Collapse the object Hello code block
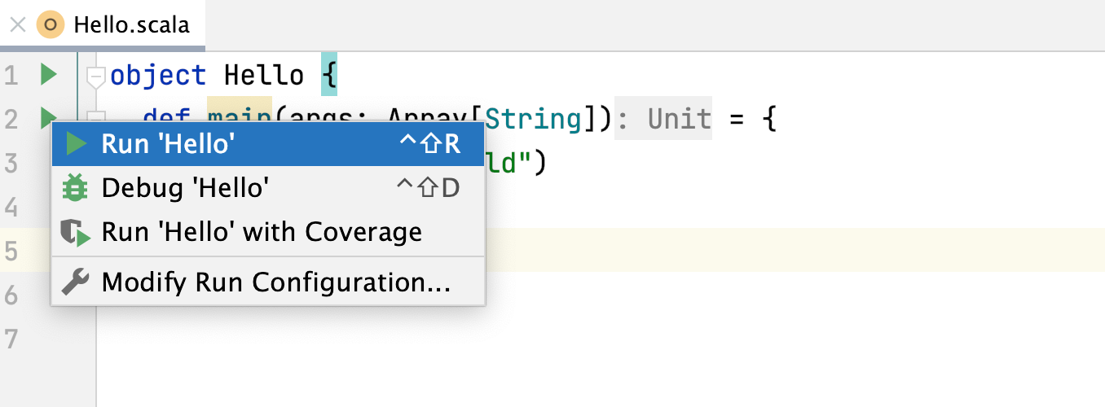This screenshot has width=1105, height=407. (96, 77)
